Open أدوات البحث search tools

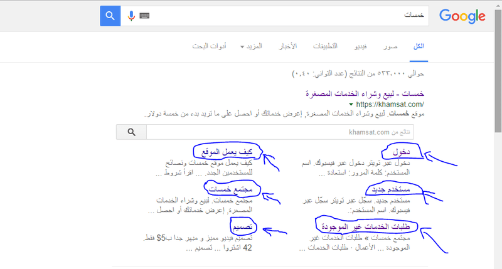pyautogui.click(x=209, y=46)
